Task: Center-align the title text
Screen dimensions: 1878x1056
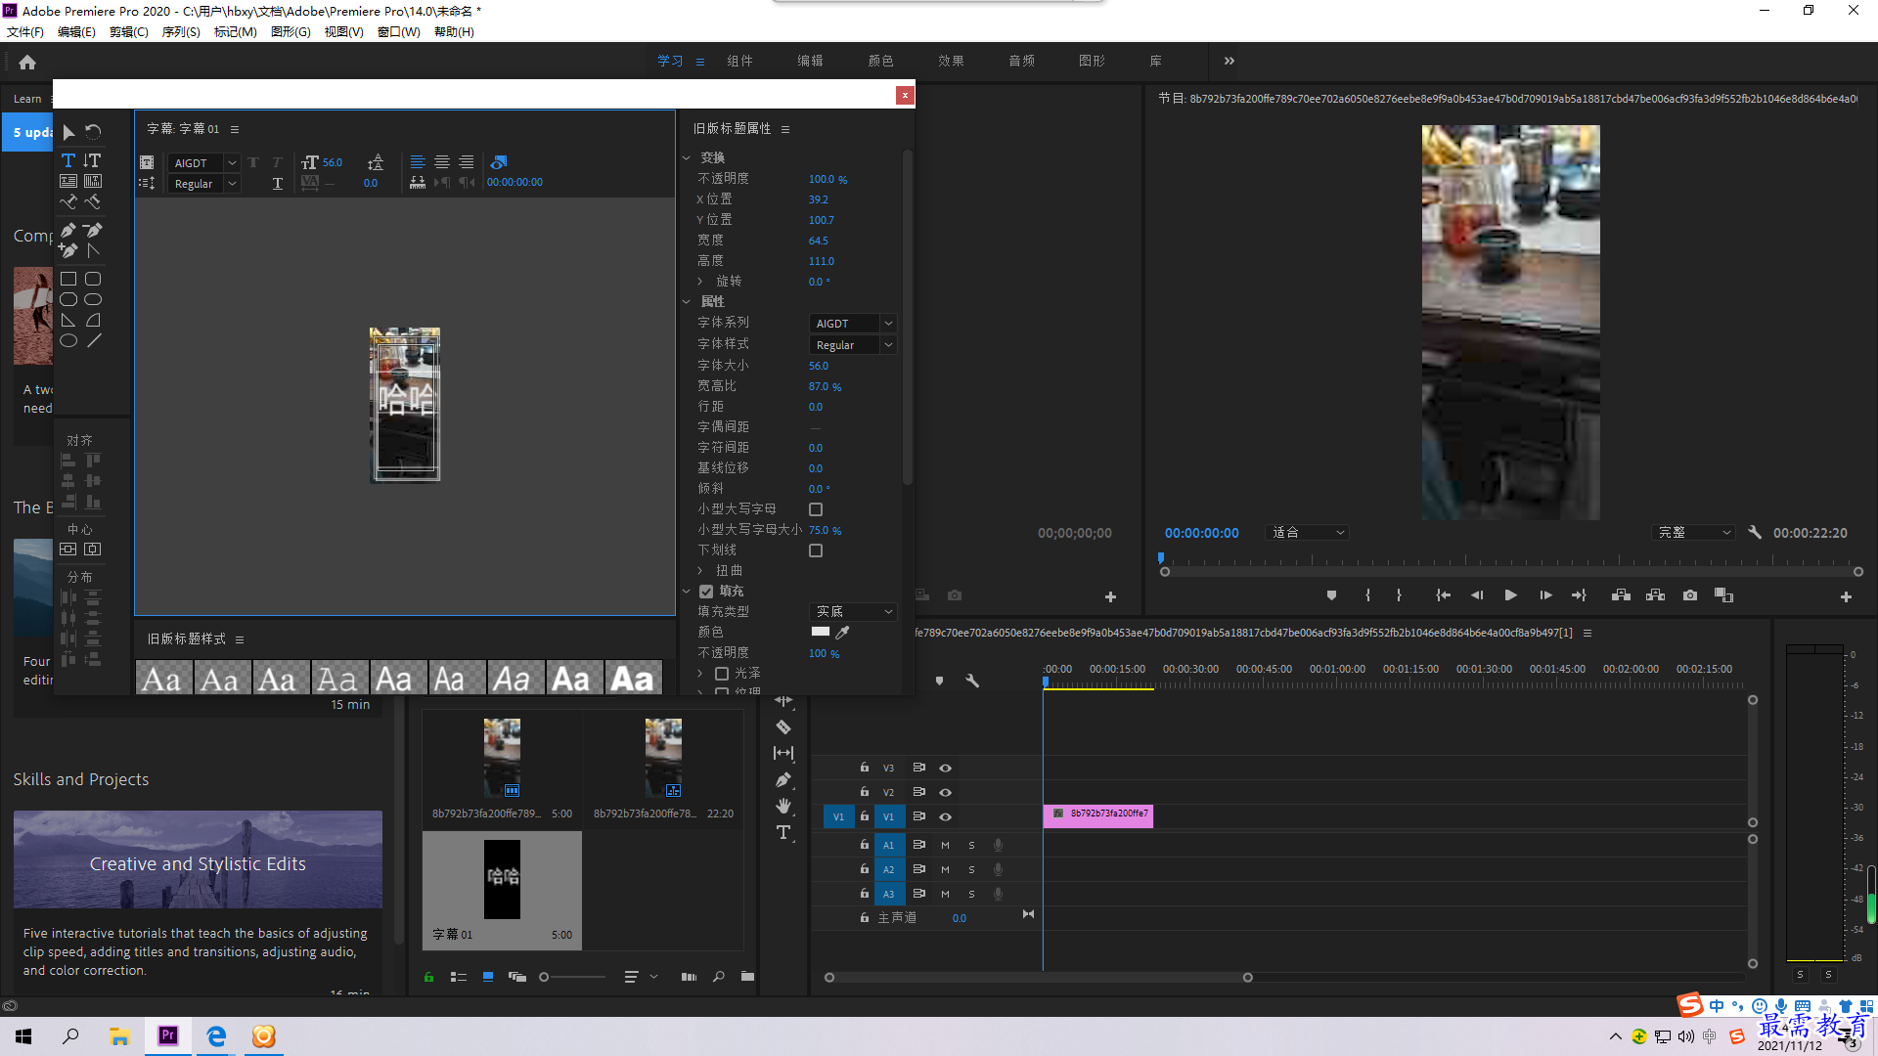Action: [442, 162]
